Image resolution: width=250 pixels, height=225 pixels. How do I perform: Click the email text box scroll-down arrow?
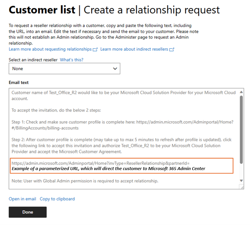(242, 181)
